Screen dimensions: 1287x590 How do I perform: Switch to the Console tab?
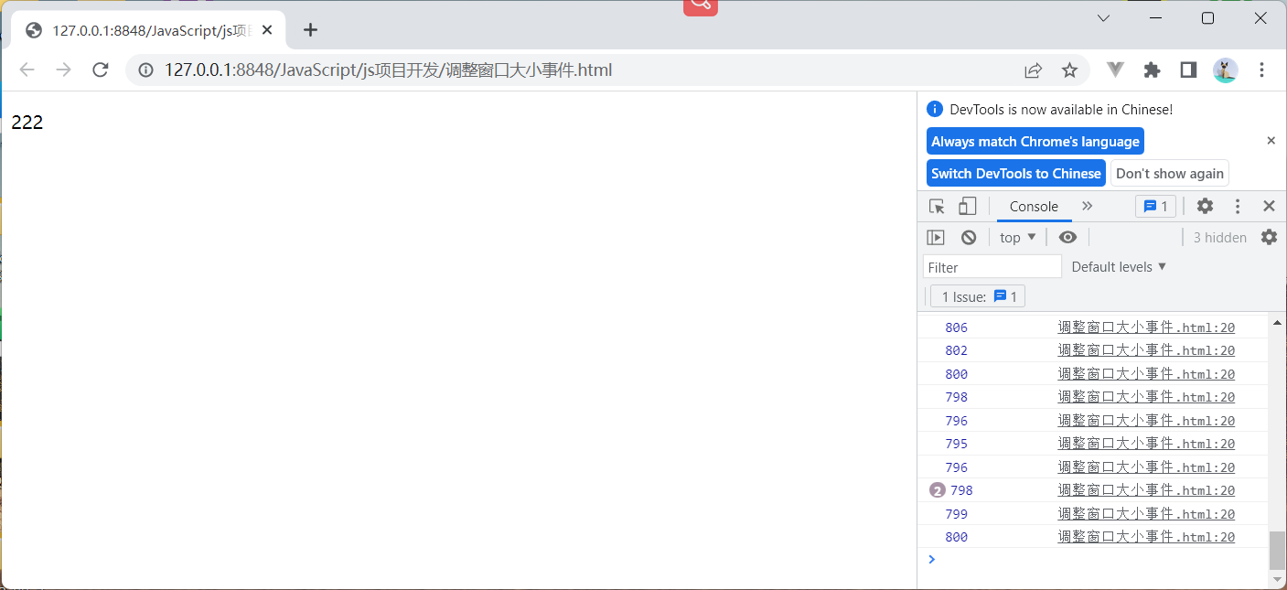pyautogui.click(x=1033, y=206)
